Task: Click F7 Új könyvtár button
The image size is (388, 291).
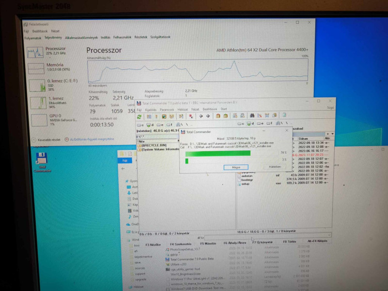Action: pos(262,242)
